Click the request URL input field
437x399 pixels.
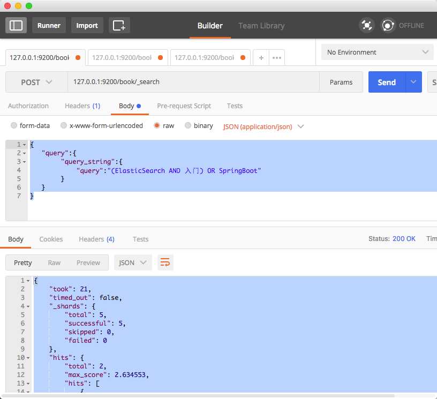coord(193,82)
